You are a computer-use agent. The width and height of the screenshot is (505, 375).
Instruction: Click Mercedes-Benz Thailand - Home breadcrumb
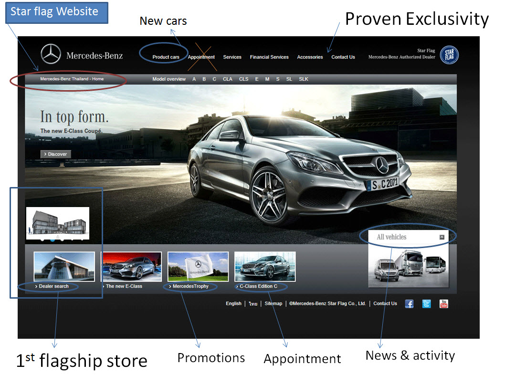click(x=72, y=79)
